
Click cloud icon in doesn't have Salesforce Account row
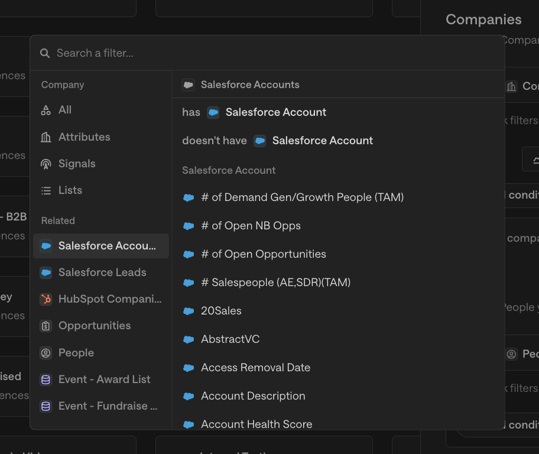pos(260,141)
